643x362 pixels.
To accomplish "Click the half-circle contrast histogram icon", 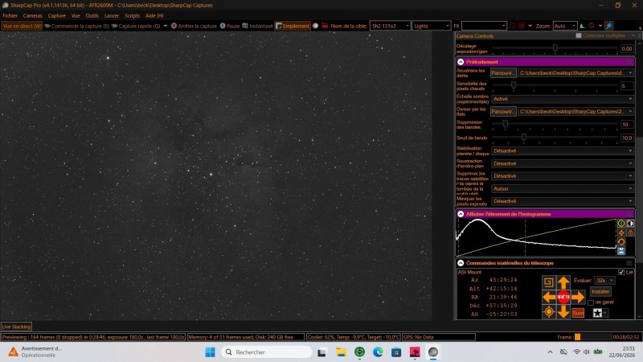I will tap(630, 224).
